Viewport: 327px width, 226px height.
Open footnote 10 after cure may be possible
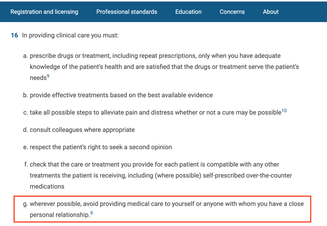click(x=284, y=111)
